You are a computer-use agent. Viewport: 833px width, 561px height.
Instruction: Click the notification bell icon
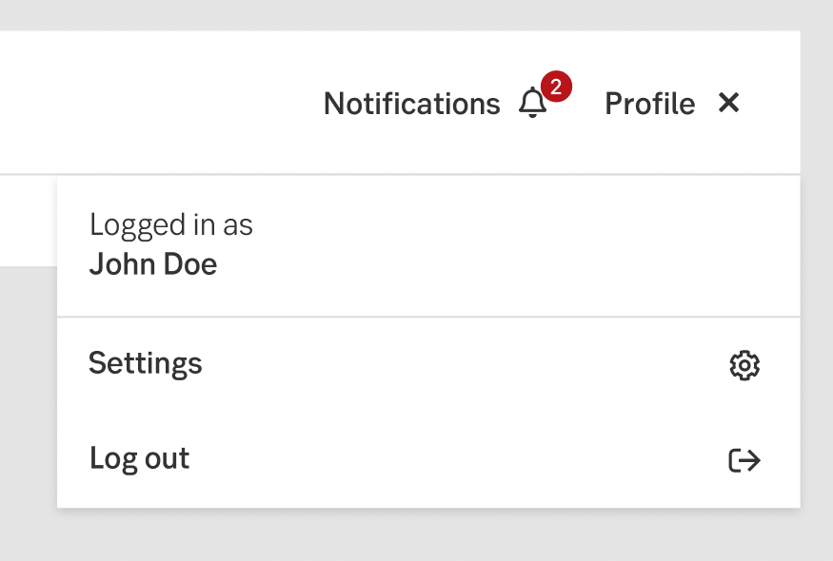pyautogui.click(x=532, y=104)
